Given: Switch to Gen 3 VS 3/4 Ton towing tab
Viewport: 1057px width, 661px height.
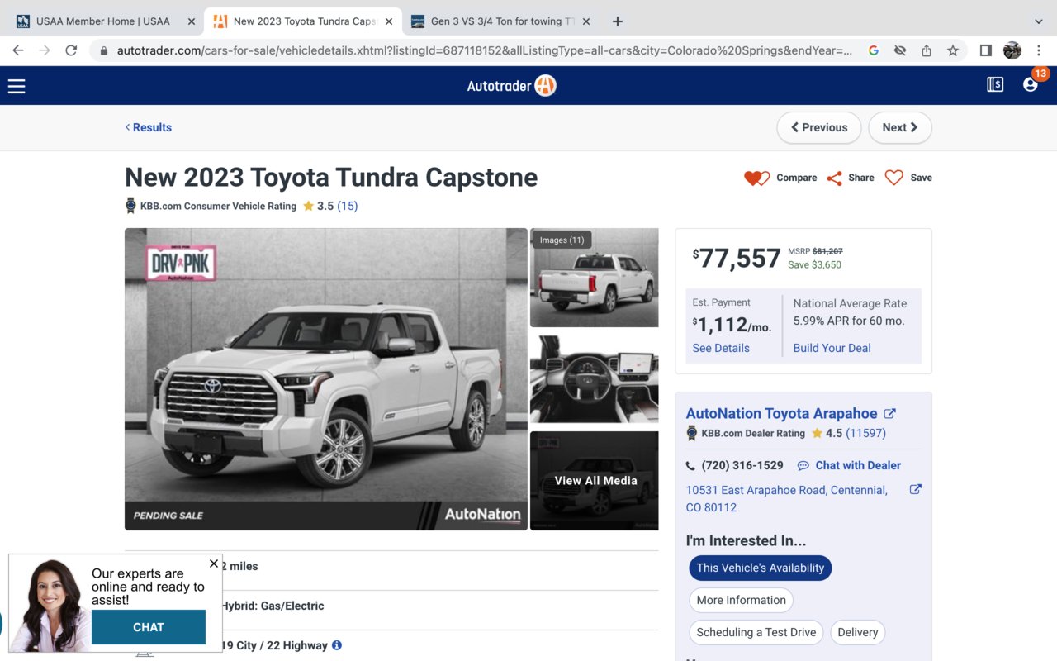Looking at the screenshot, I should (501, 21).
